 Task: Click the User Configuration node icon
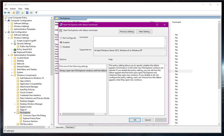[9, 32]
